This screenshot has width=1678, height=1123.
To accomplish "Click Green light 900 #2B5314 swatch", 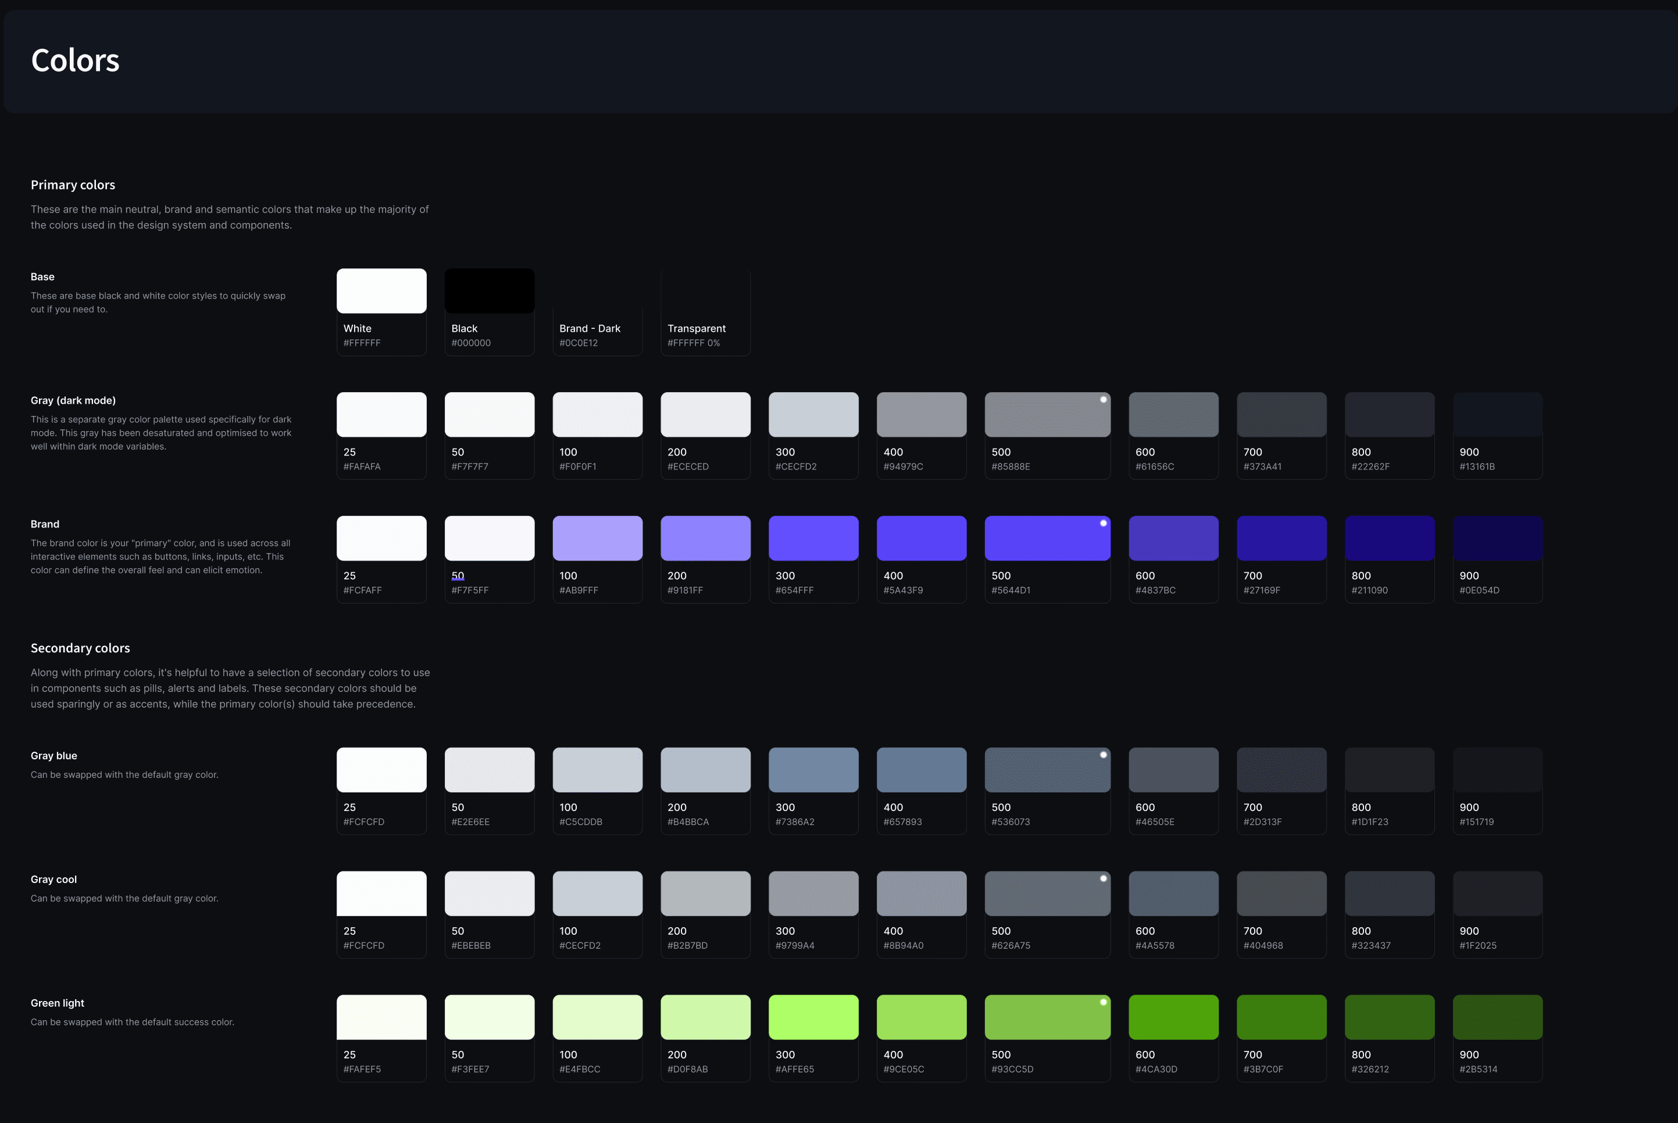I will (1497, 1017).
